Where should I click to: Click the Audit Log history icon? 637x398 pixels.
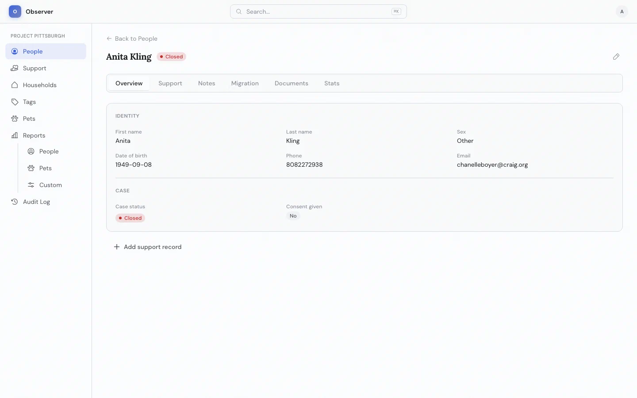(15, 202)
